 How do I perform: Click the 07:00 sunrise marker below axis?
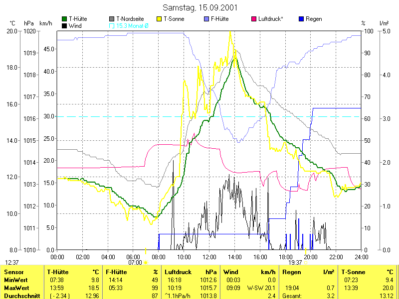[x=135, y=262]
